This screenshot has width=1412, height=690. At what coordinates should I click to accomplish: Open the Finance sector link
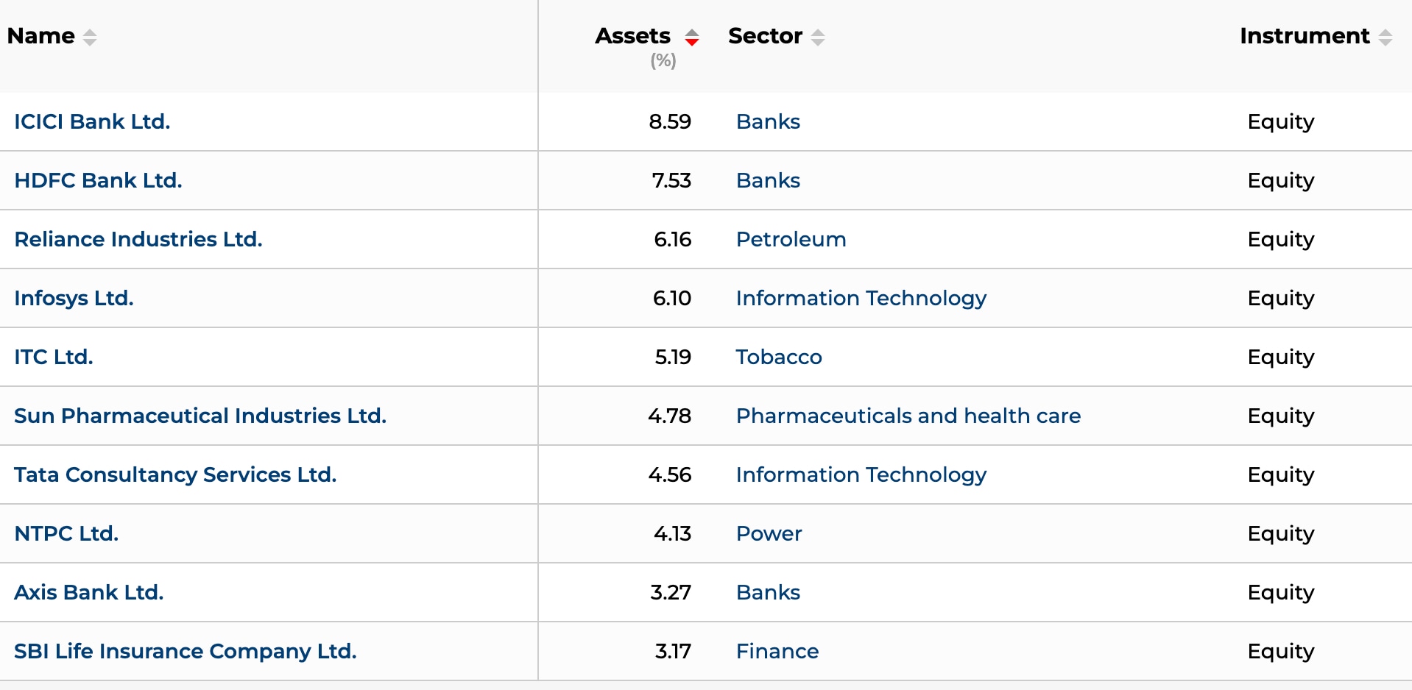(777, 651)
